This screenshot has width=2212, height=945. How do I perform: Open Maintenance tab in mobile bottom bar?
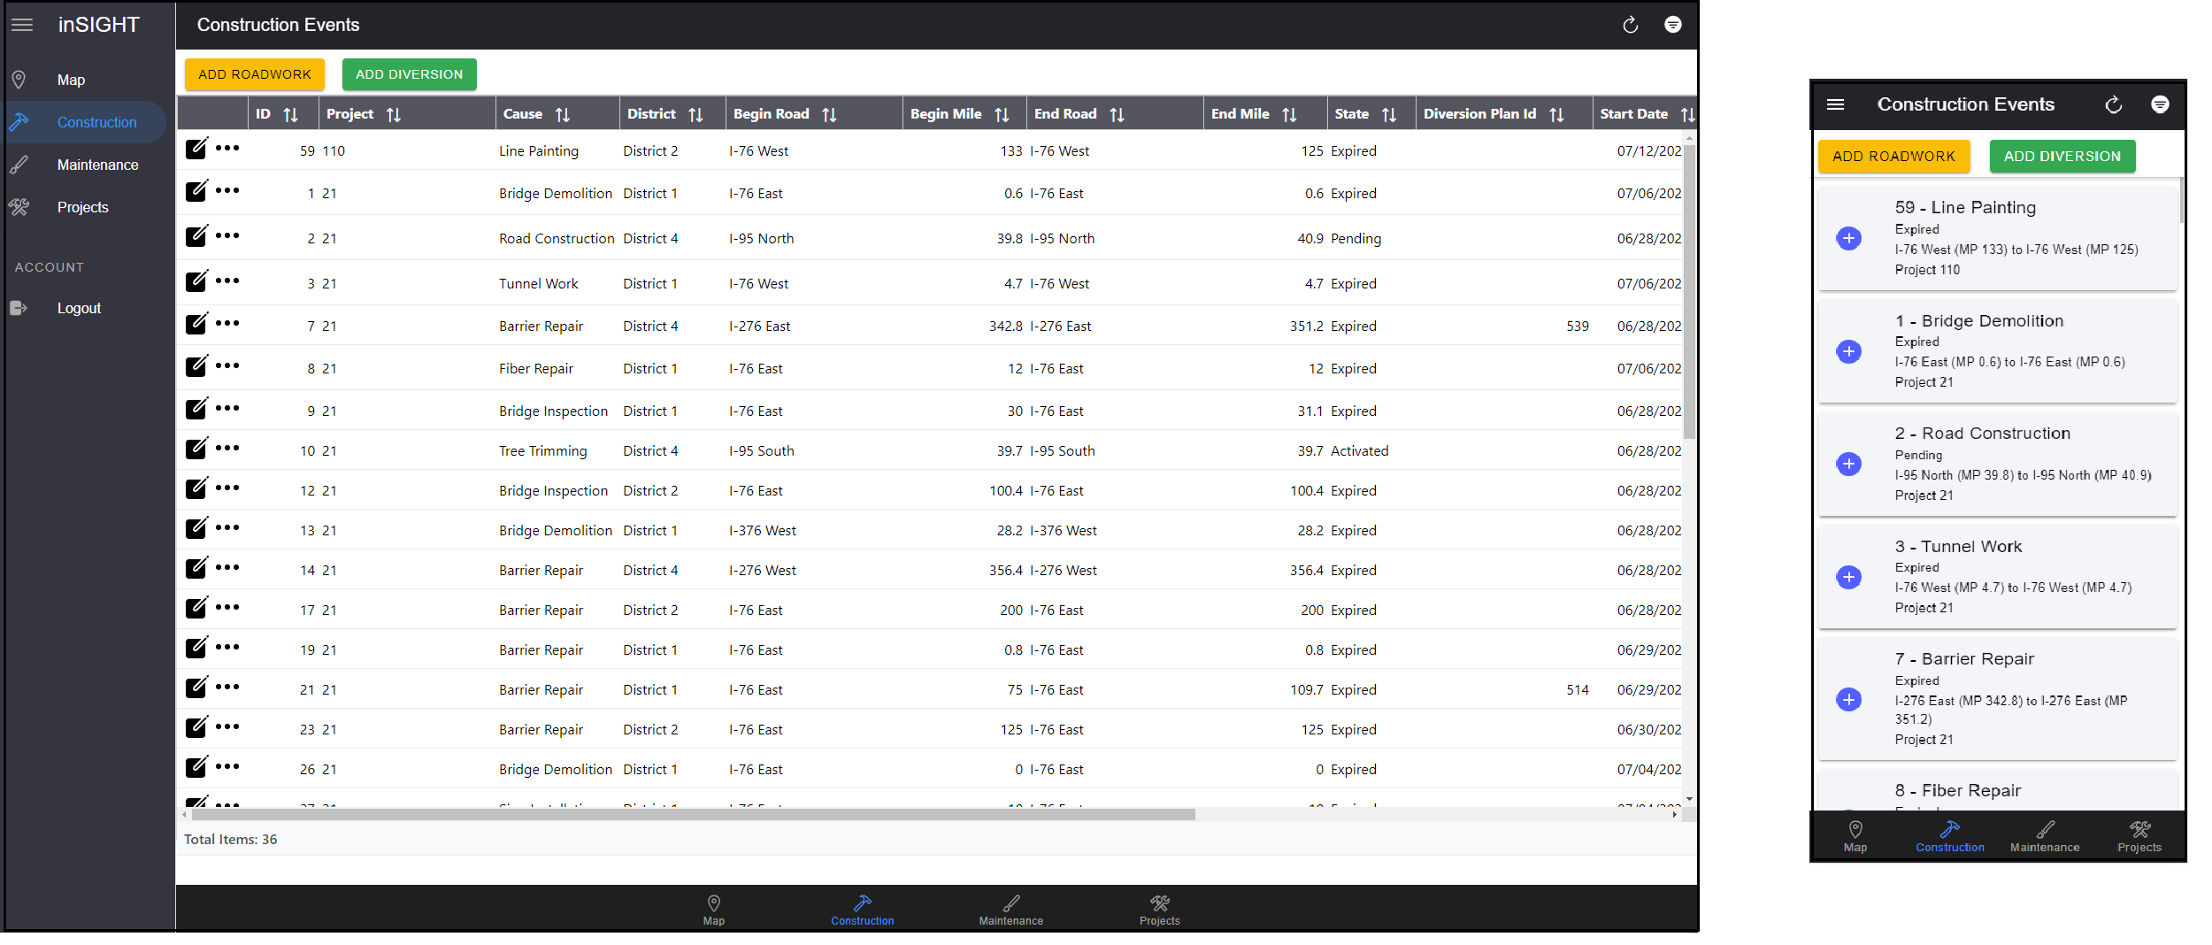coord(2044,836)
